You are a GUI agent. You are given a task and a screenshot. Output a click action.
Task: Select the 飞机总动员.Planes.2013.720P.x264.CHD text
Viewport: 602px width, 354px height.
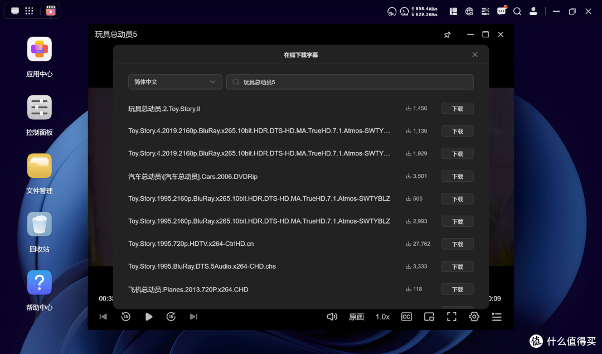coord(188,289)
